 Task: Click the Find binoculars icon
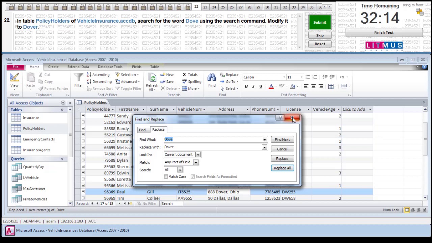[212, 77]
